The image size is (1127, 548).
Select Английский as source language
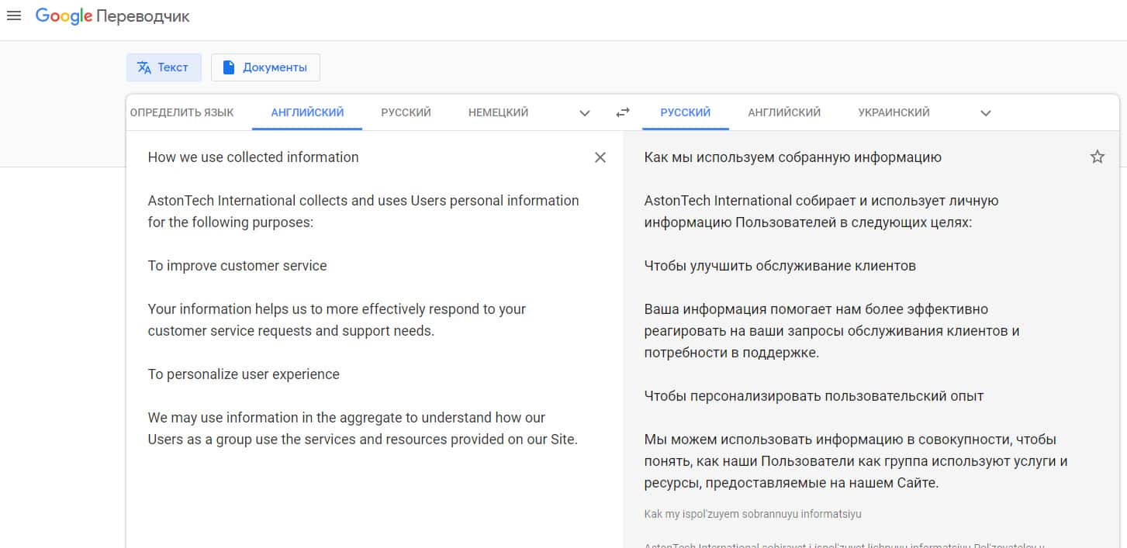click(x=307, y=112)
